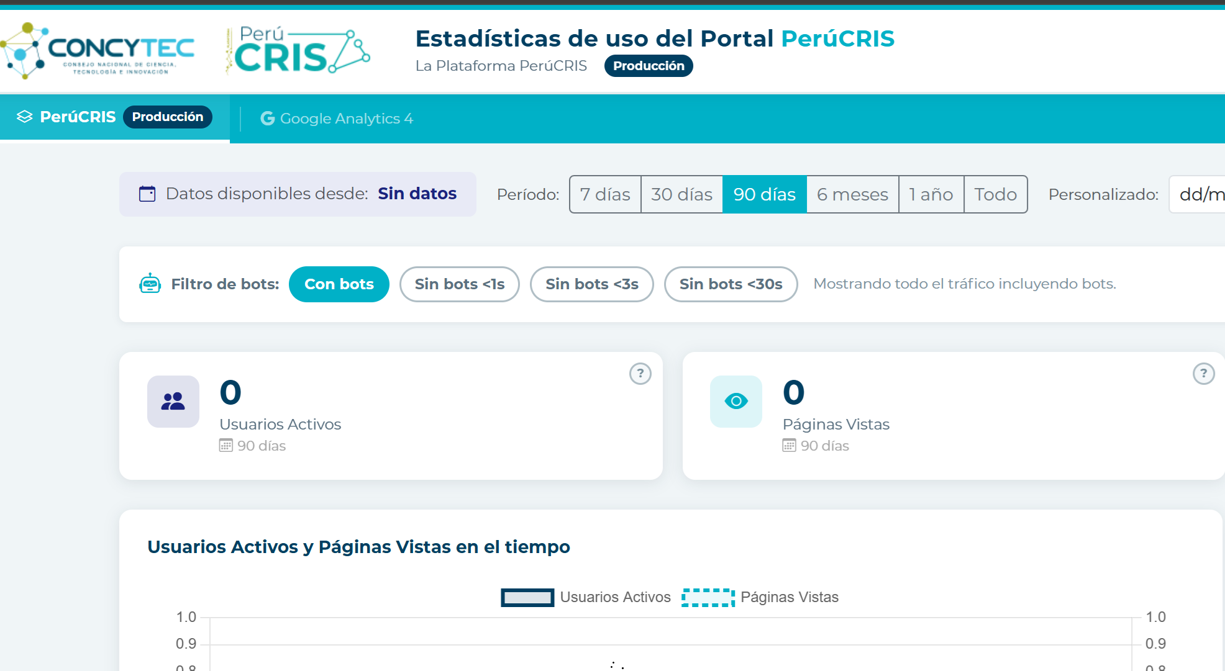Click the Usuarios Activos card label
Screen dimensions: 1225x671
click(280, 425)
